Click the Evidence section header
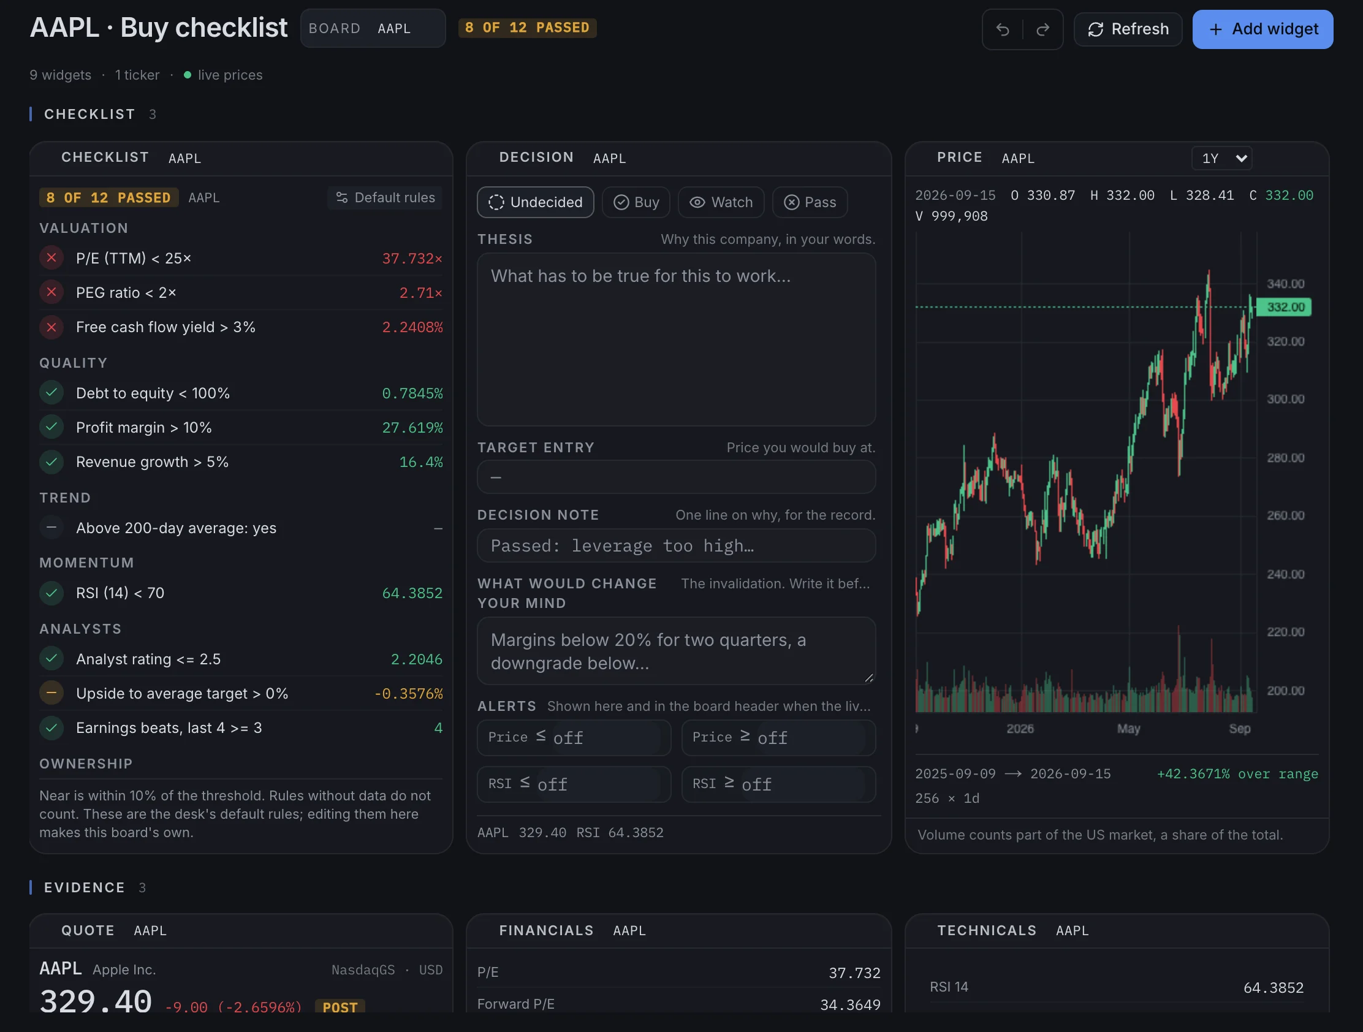Viewport: 1363px width, 1032px height. (85, 887)
